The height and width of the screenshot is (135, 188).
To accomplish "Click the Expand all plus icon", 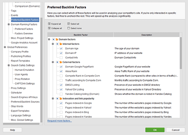I will [x=49, y=24].
